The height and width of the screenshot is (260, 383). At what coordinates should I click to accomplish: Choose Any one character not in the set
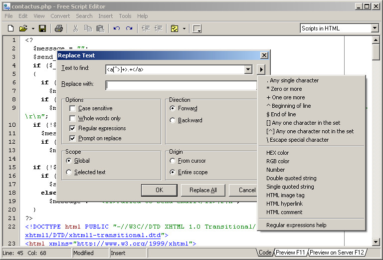coord(312,131)
